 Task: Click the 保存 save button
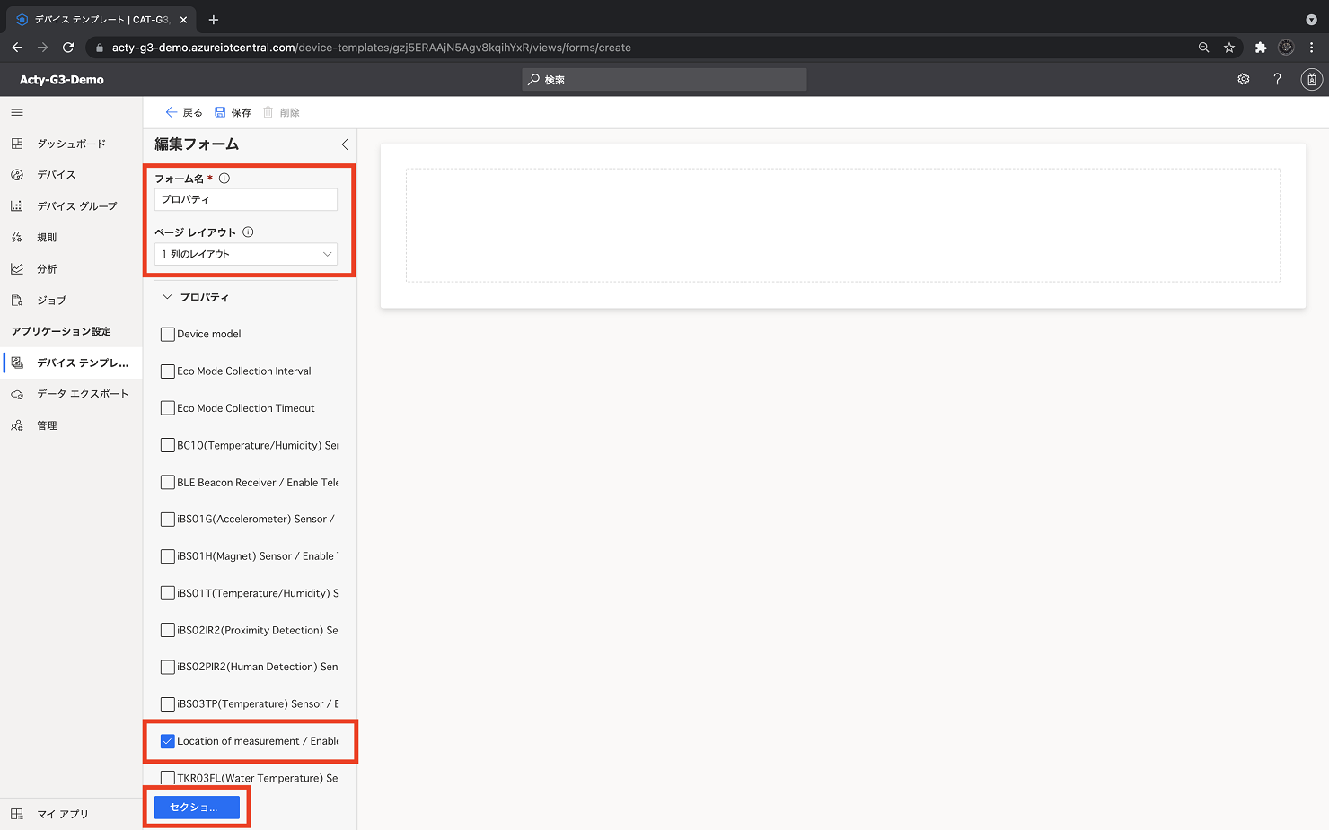[x=233, y=112]
